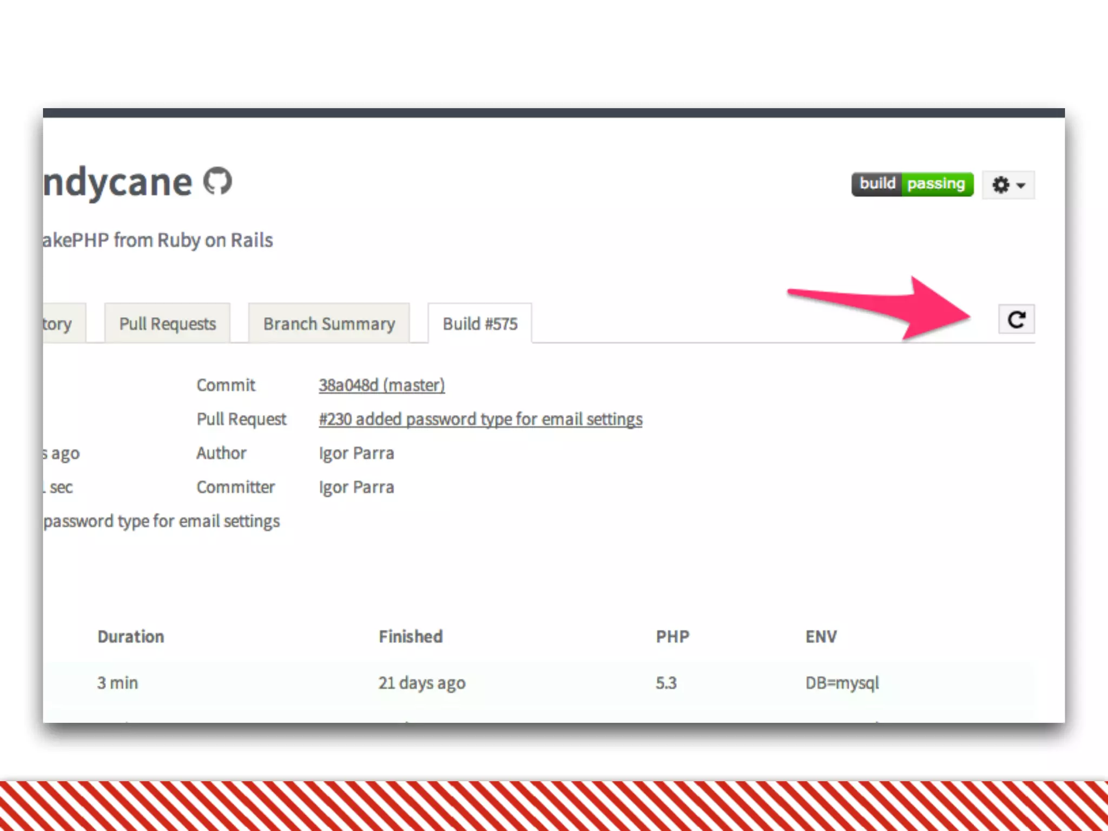The height and width of the screenshot is (831, 1108).
Task: Click the Finished column header
Action: pos(411,636)
